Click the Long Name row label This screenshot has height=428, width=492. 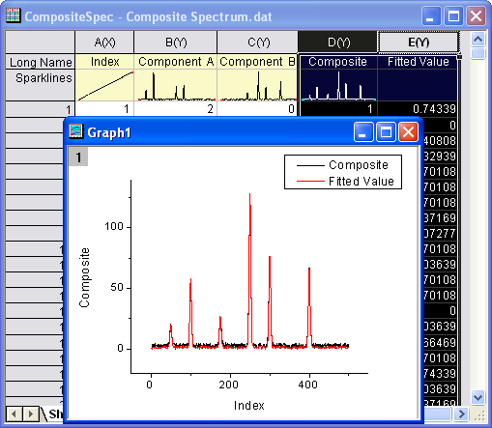(41, 62)
